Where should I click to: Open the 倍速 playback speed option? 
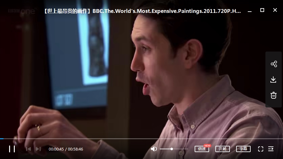202,149
